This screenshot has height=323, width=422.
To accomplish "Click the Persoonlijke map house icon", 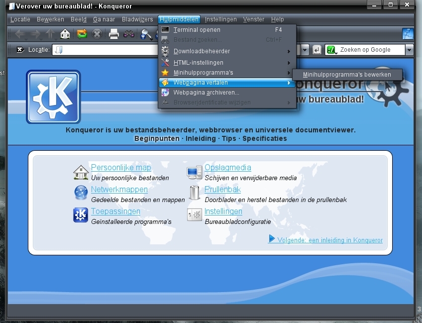I will click(81, 172).
